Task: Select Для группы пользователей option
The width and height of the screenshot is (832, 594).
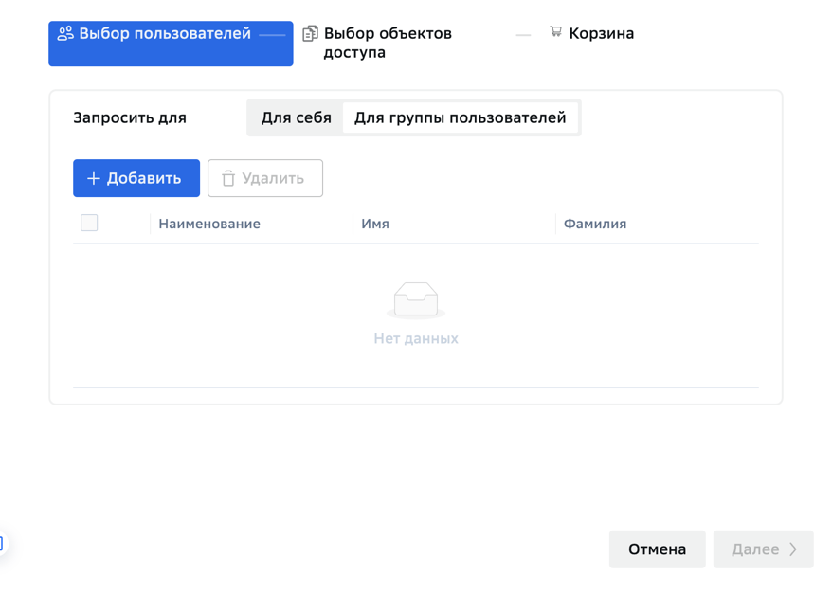Action: pyautogui.click(x=460, y=117)
